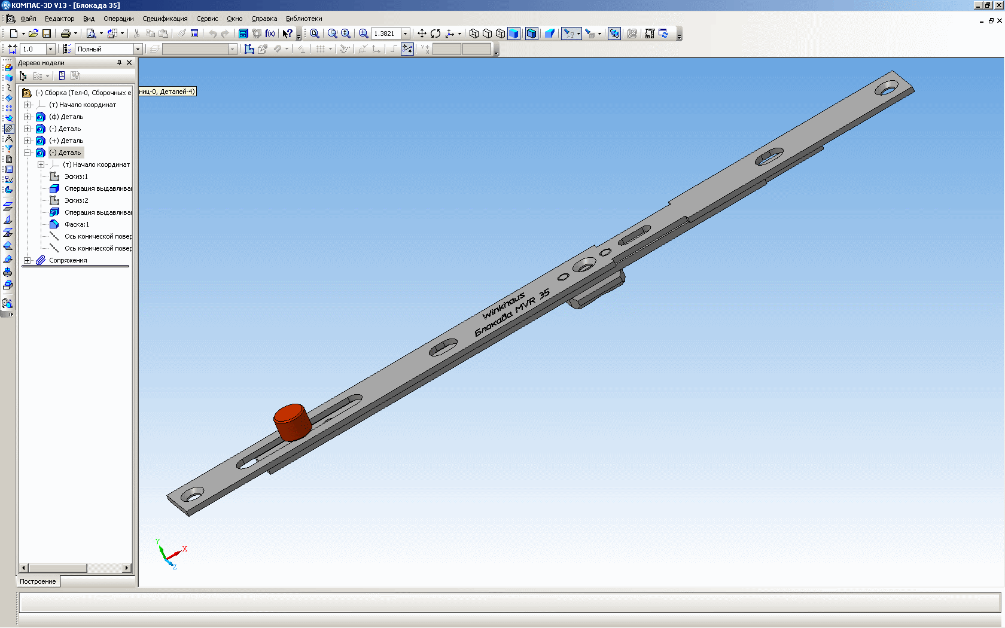Click the new sketch icon

(249, 49)
